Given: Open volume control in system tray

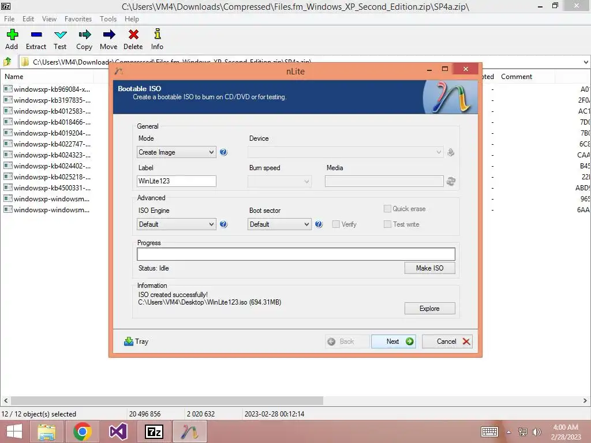Looking at the screenshot, I should pyautogui.click(x=537, y=431).
